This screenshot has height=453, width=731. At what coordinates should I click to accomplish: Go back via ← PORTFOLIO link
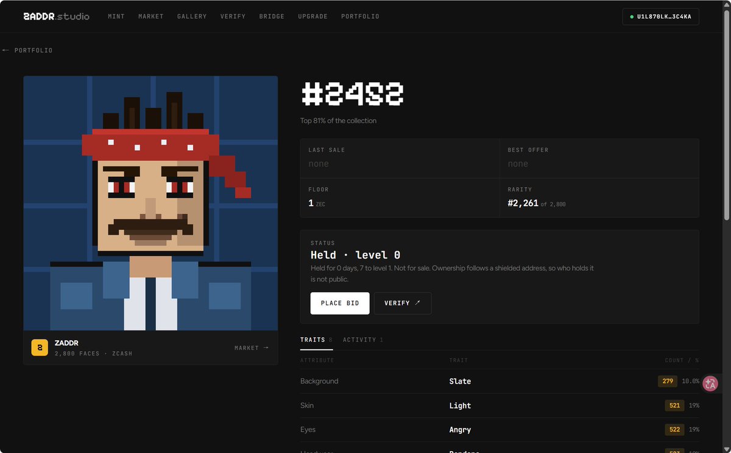27,50
